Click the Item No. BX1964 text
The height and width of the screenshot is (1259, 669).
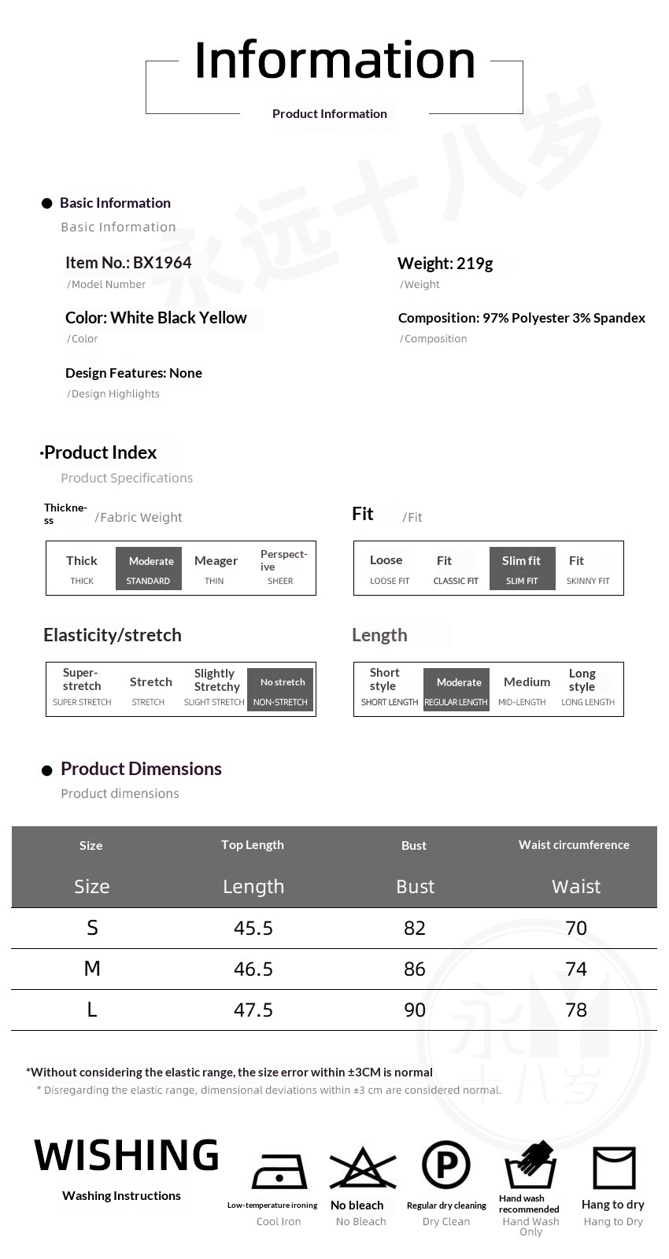[x=128, y=263]
